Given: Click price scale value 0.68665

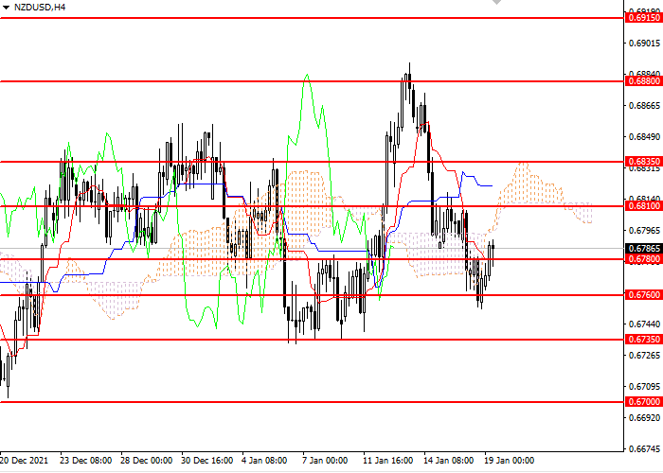Looking at the screenshot, I should [x=644, y=106].
